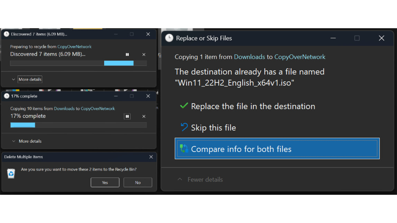Pause the recycle operation from CopyOverNetwork

pyautogui.click(x=127, y=55)
